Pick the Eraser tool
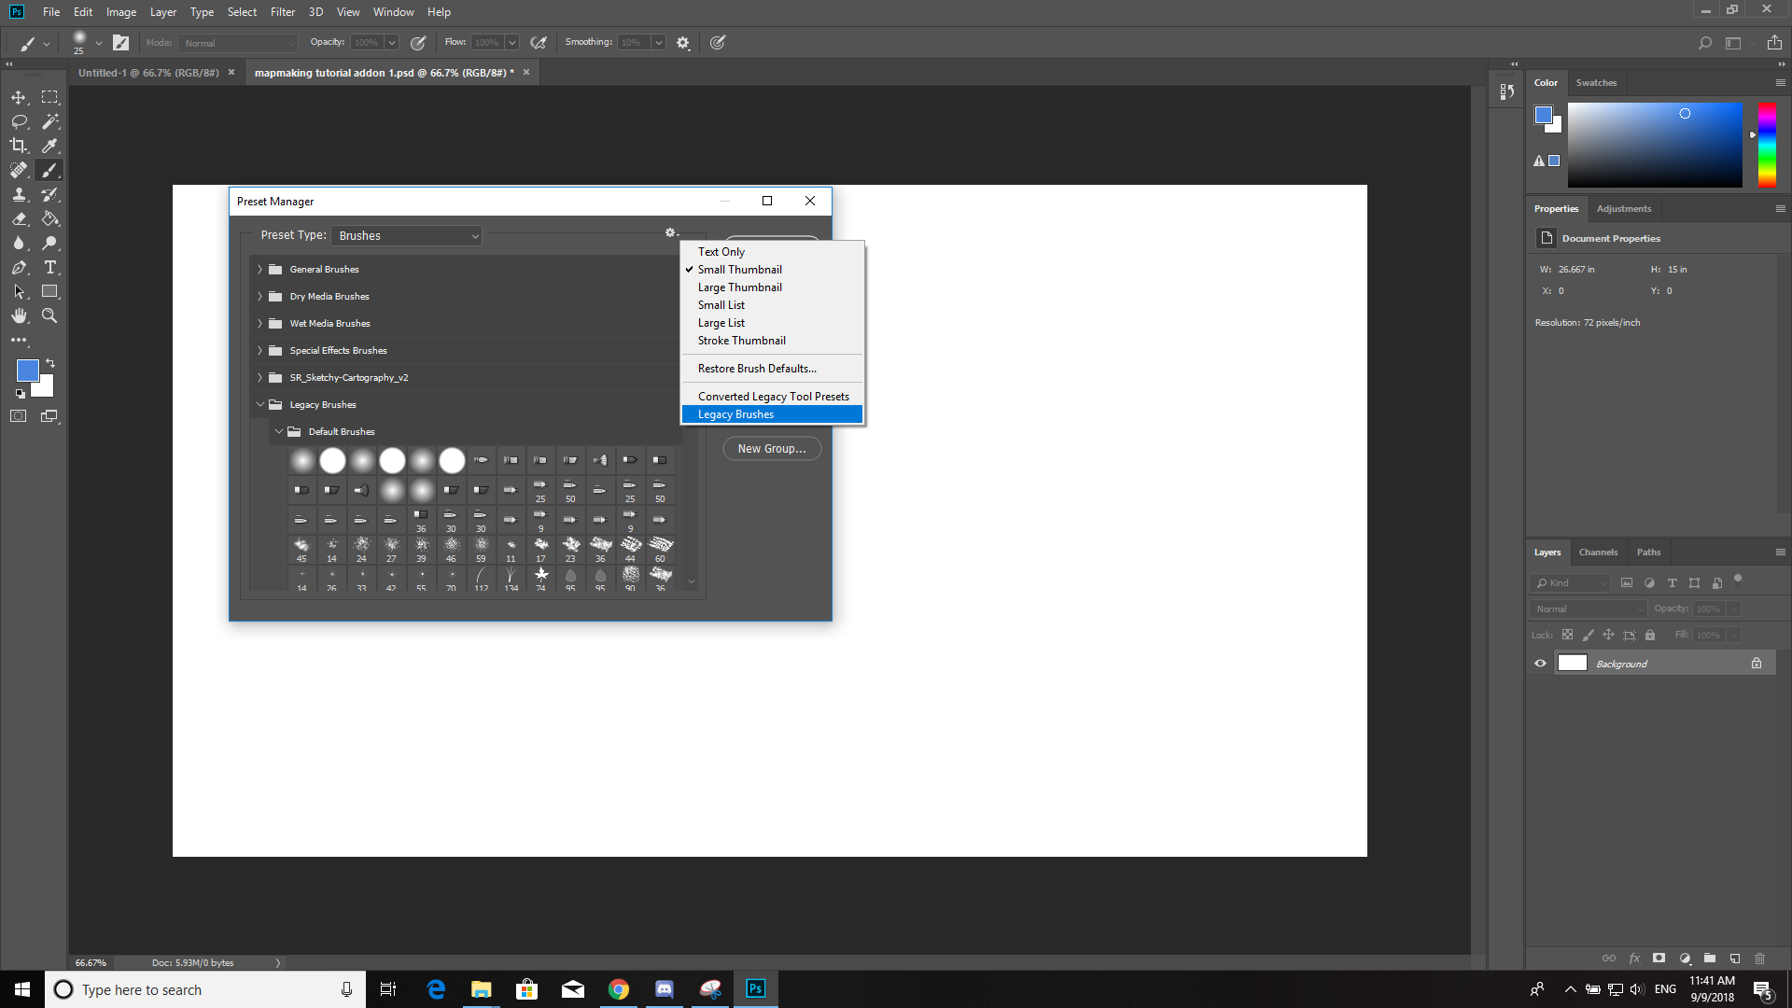The image size is (1792, 1008). click(x=19, y=218)
